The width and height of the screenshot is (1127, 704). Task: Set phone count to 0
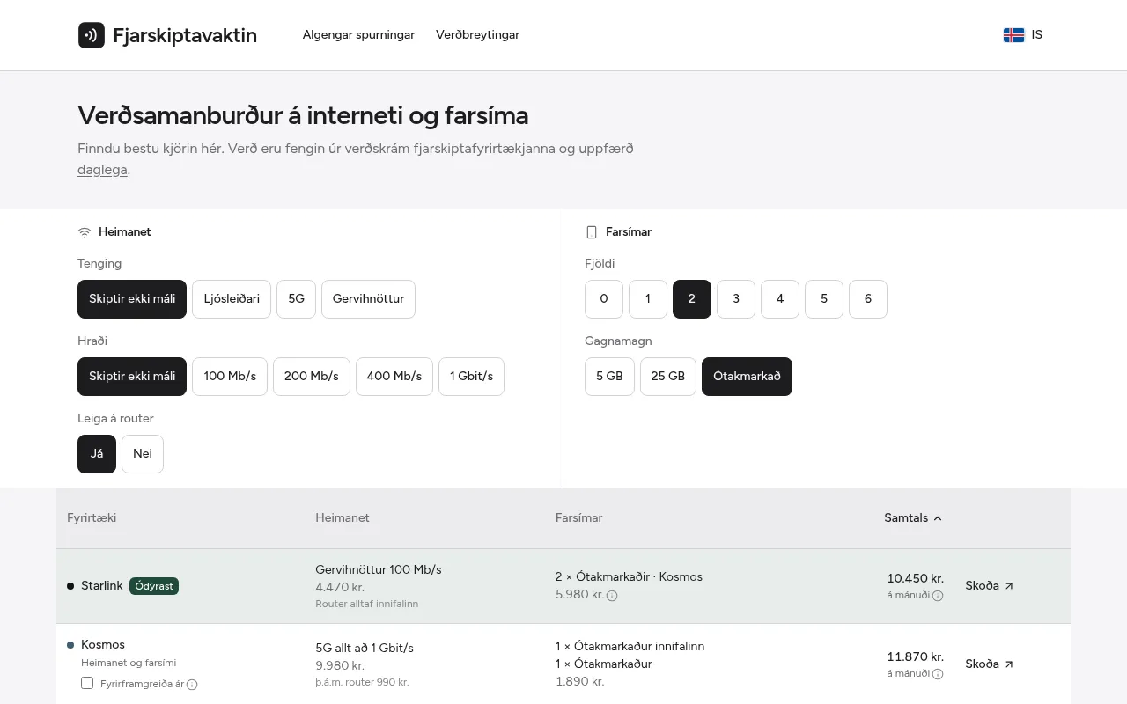(x=604, y=299)
